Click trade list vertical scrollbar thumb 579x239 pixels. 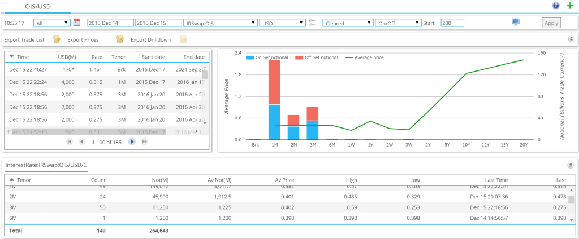[205, 75]
